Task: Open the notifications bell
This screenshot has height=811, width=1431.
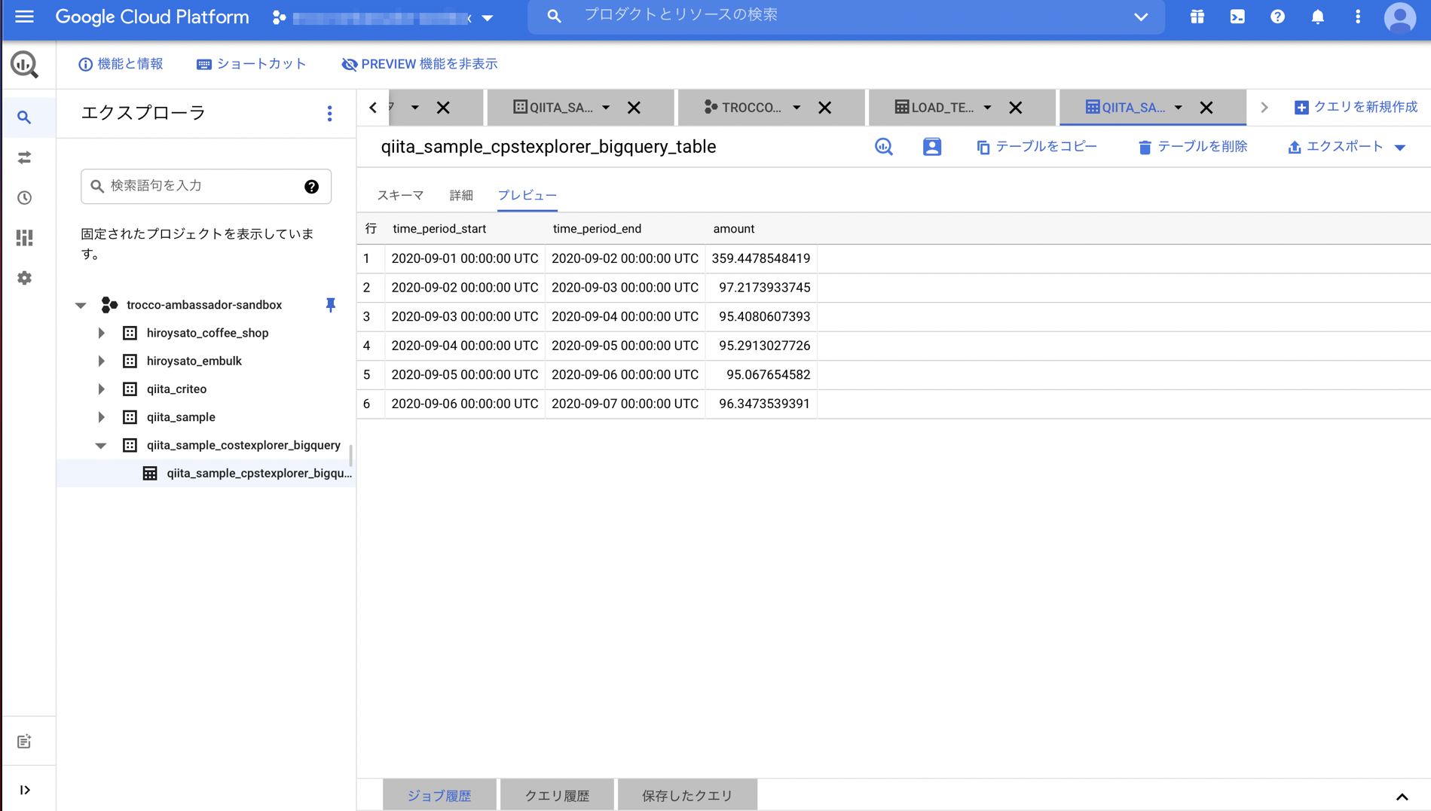Action: click(x=1317, y=17)
